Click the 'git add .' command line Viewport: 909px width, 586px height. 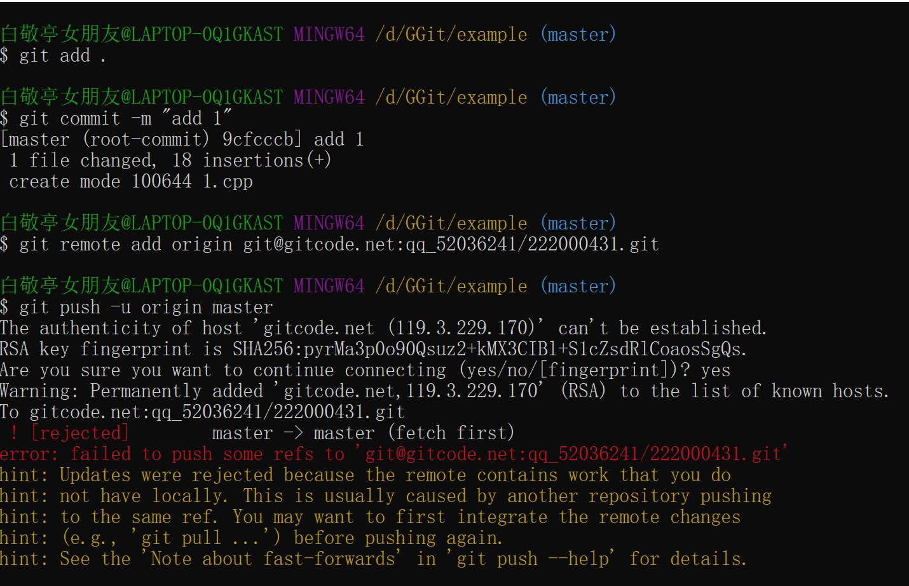coord(62,56)
